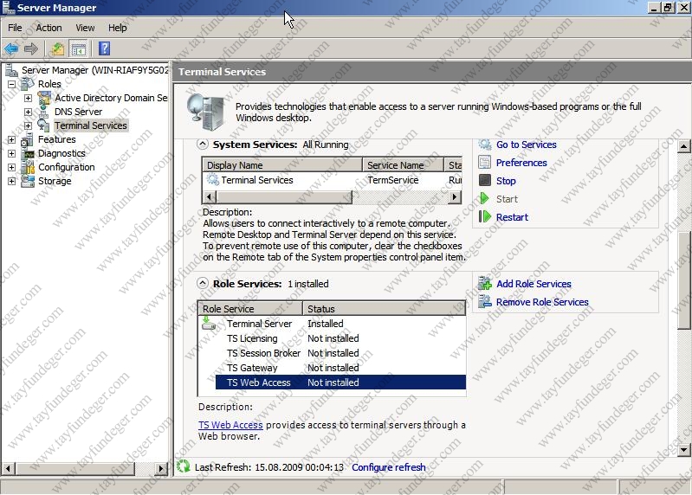Click the Stop service square icon
Image resolution: width=692 pixels, height=495 pixels.
click(485, 181)
